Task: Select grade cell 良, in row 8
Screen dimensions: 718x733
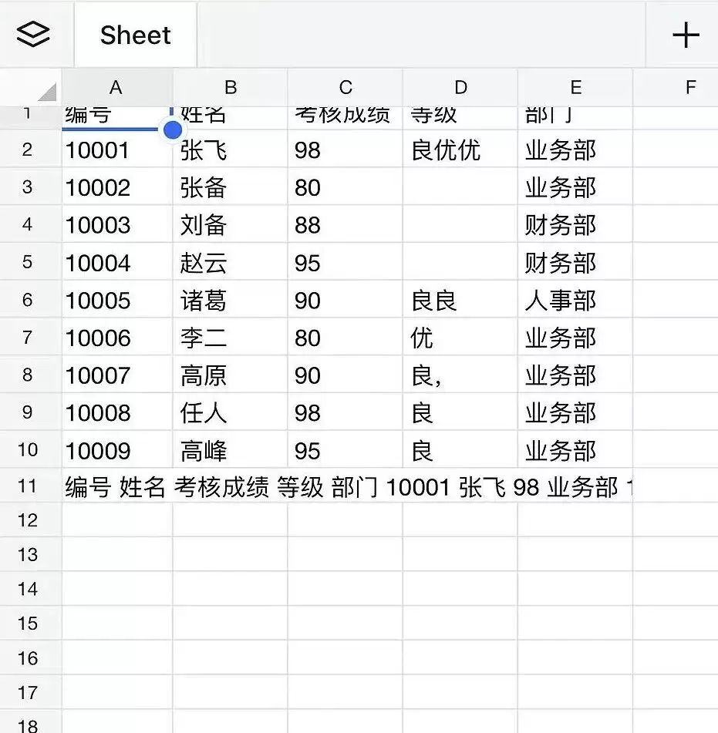Action: [460, 375]
